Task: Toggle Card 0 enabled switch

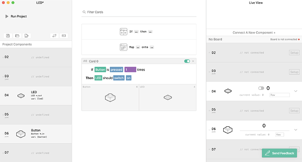Action: tap(187, 61)
